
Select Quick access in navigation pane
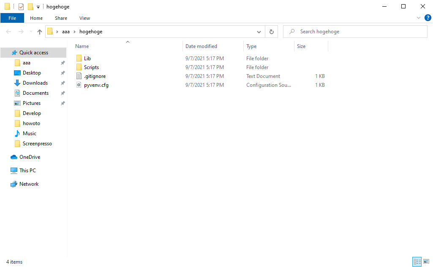pyautogui.click(x=33, y=53)
